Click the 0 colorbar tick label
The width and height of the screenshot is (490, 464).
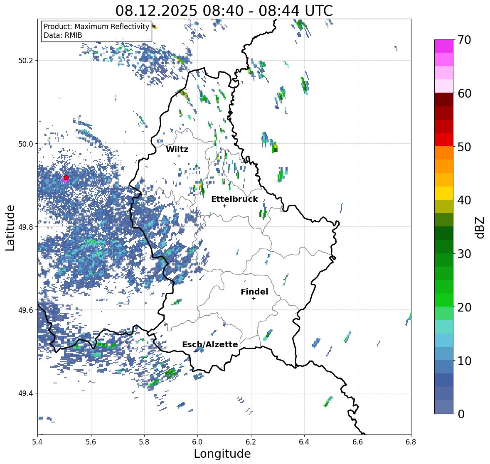click(461, 414)
